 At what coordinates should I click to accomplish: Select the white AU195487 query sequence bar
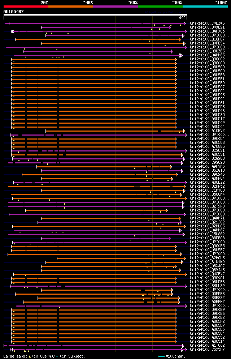(95, 15)
